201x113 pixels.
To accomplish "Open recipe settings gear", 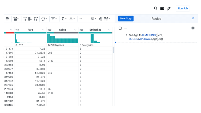I will pos(193,28).
